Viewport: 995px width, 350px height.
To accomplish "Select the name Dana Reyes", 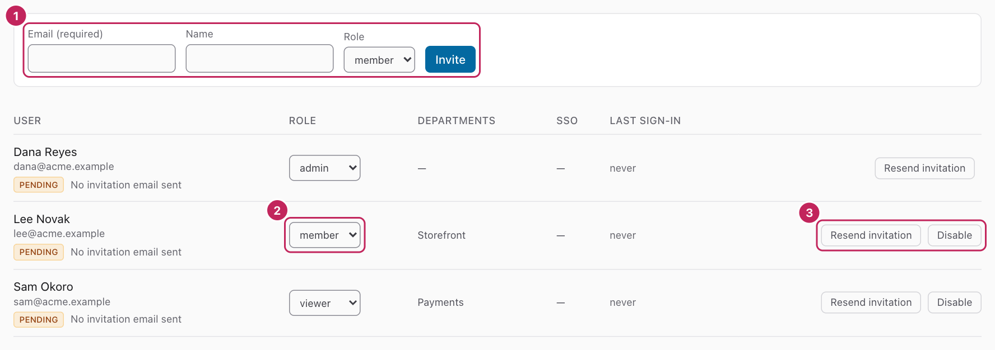I will click(45, 152).
